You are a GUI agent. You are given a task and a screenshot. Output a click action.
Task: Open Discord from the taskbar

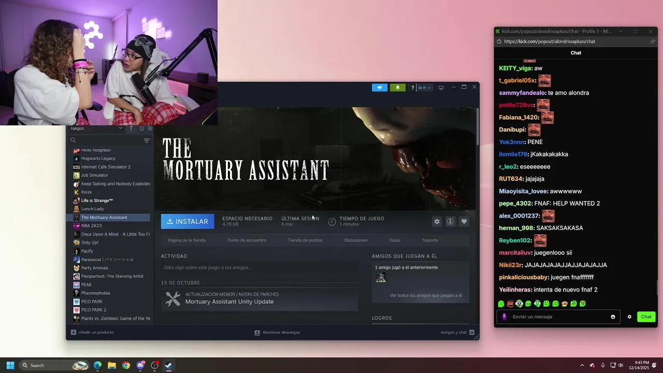[x=140, y=365]
